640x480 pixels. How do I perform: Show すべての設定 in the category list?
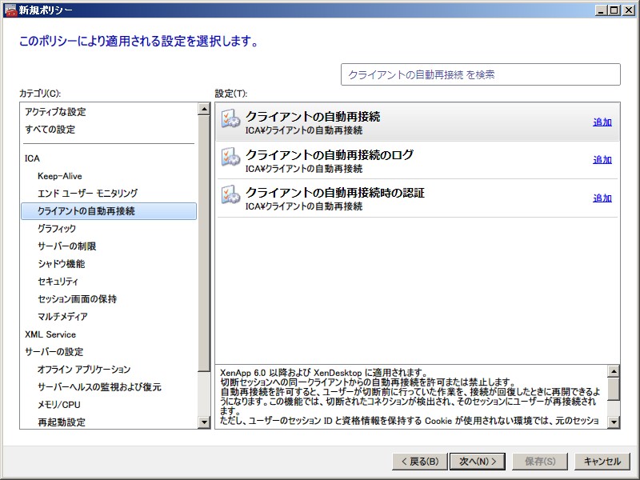(x=50, y=130)
